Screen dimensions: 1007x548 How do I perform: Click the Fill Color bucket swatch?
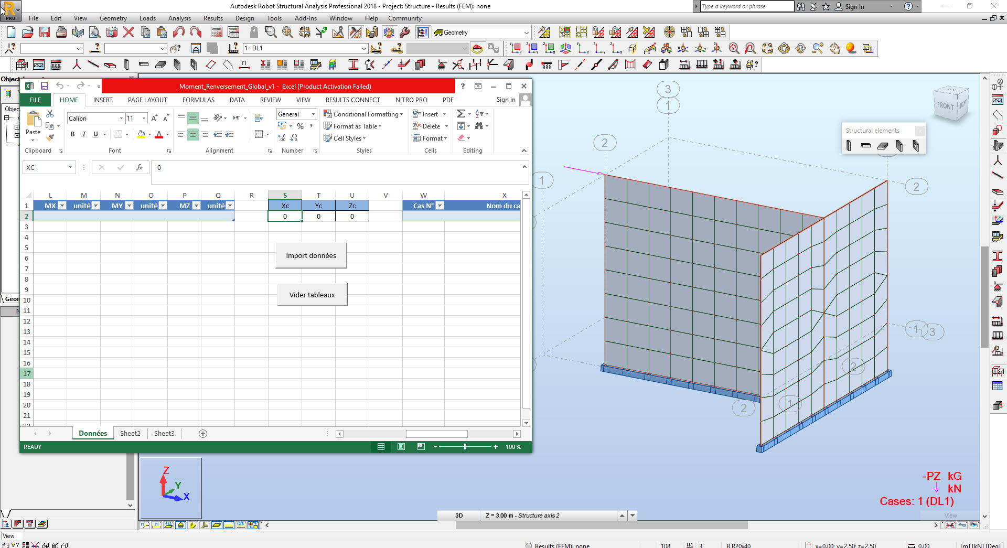141,134
